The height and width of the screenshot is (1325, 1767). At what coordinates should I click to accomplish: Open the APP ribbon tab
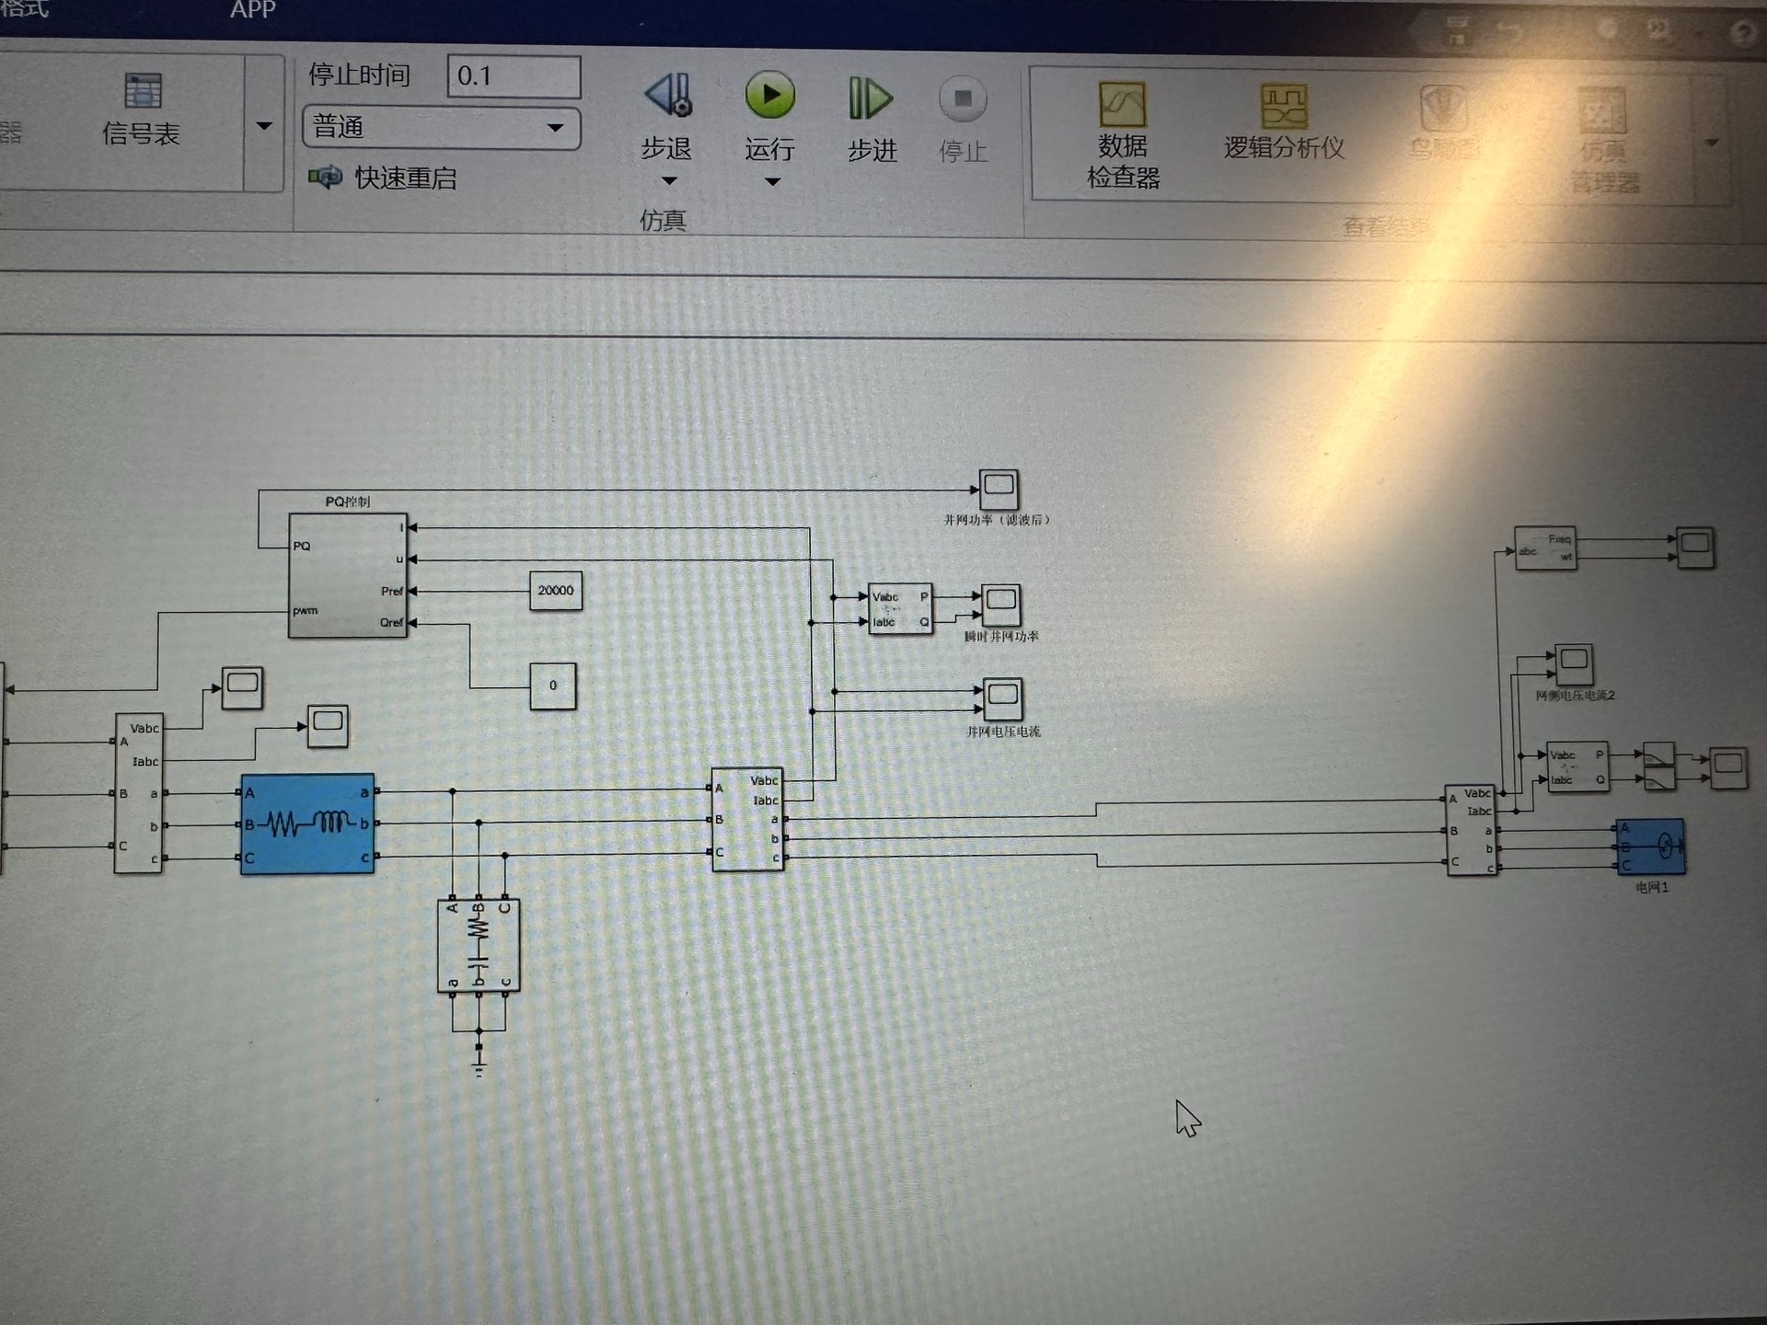[x=252, y=10]
